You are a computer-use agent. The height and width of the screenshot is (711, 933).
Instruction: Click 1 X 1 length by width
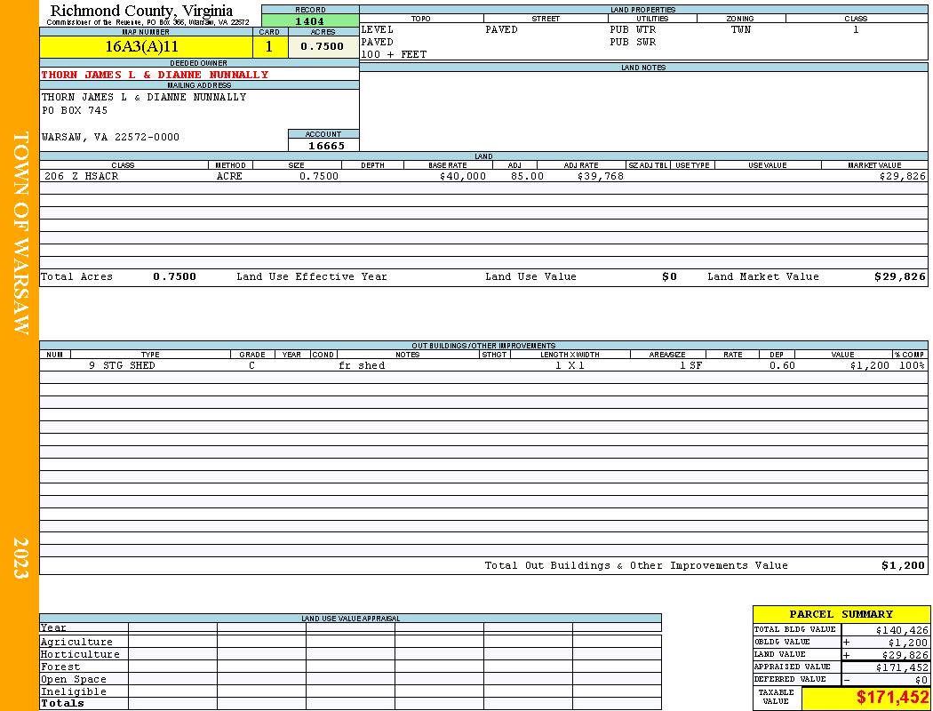570,366
